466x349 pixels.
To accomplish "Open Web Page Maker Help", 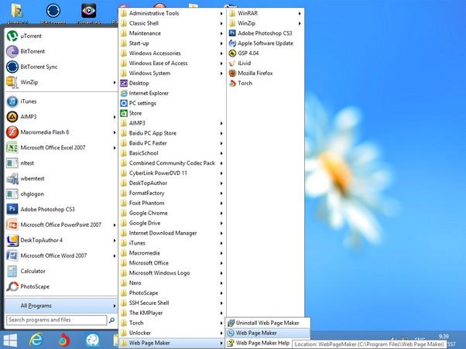I will 259,343.
